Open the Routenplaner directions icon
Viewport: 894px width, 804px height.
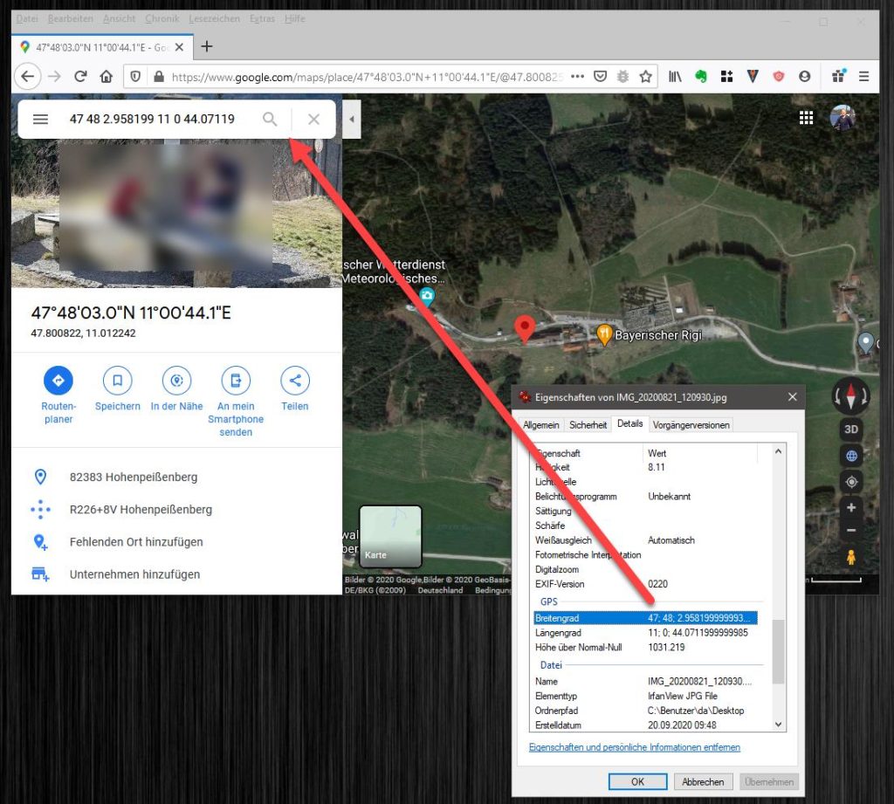point(58,381)
